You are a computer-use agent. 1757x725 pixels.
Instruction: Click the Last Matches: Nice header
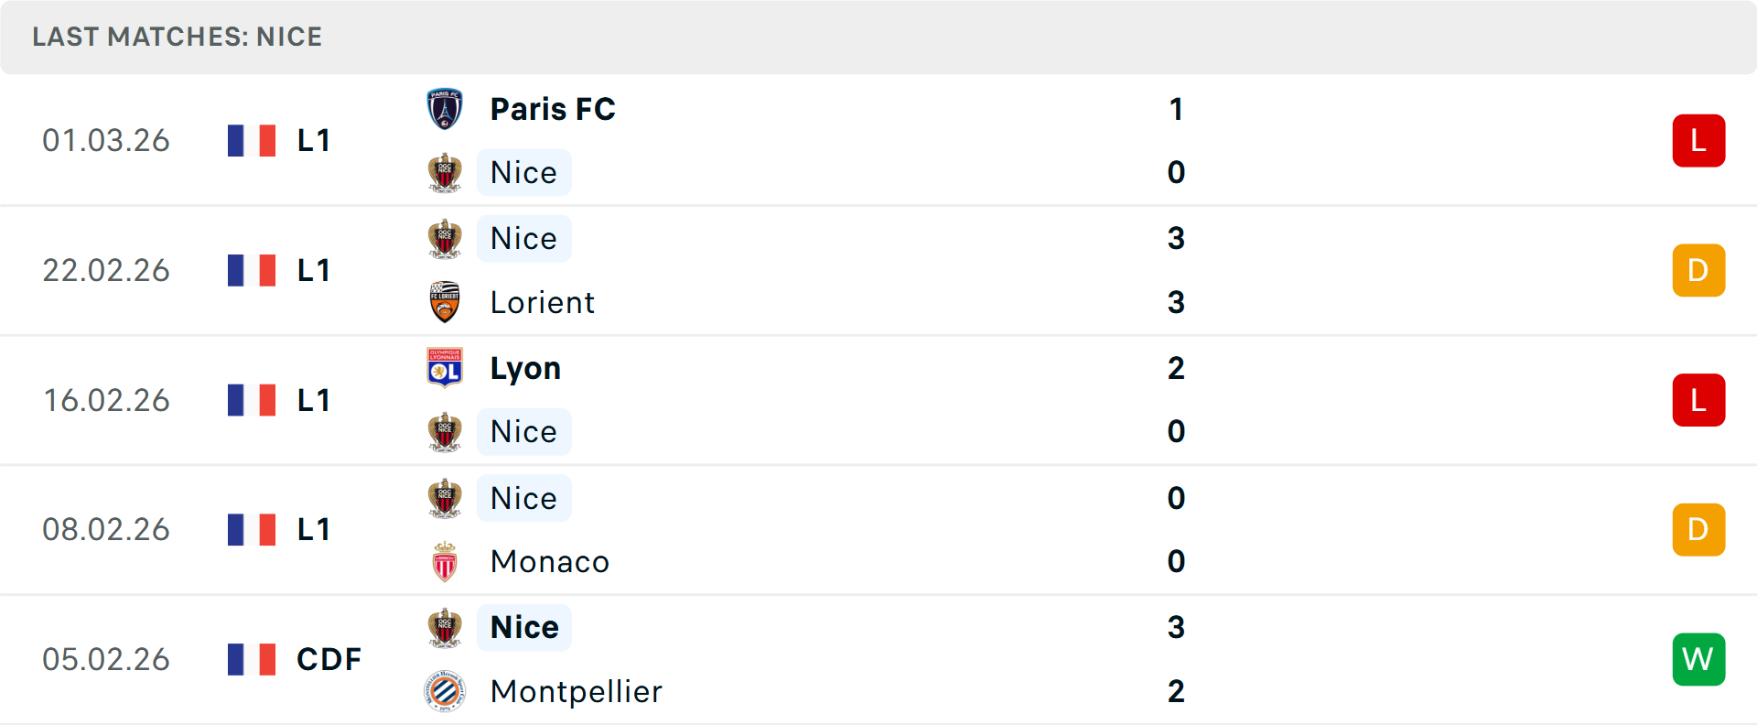pos(178,37)
